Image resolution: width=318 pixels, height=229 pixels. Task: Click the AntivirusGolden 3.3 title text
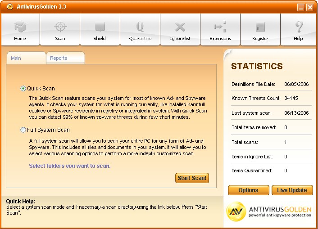(x=41, y=7)
